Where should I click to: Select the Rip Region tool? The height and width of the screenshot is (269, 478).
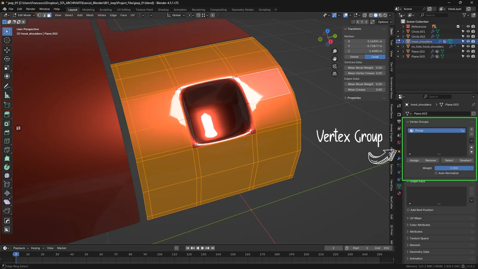point(7,211)
